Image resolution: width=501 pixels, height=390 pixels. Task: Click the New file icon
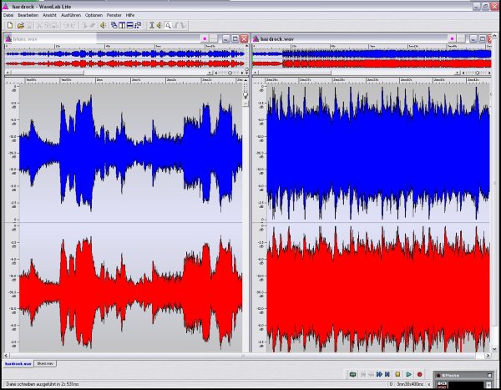pos(9,25)
